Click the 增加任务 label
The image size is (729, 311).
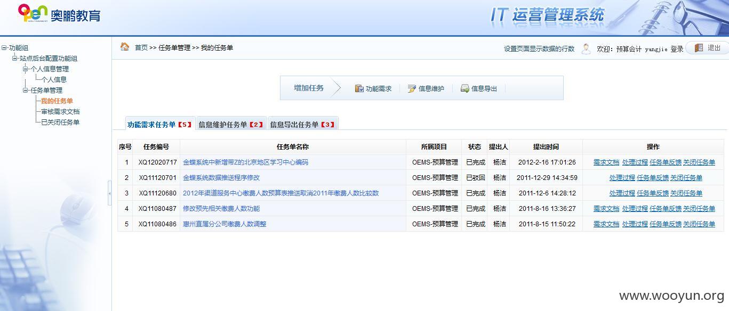click(309, 88)
